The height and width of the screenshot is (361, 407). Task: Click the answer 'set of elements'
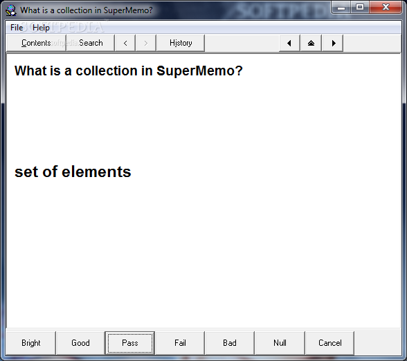[73, 172]
